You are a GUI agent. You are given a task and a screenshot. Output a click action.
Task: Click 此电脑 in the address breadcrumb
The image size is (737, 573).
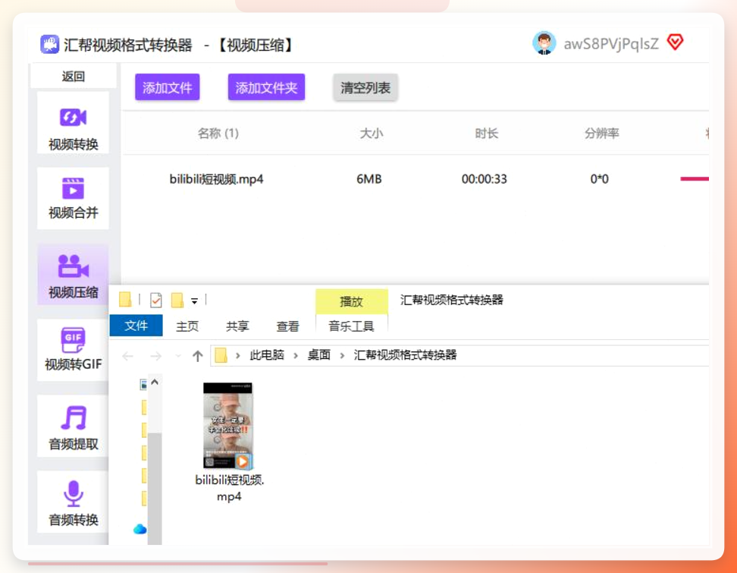coord(266,354)
